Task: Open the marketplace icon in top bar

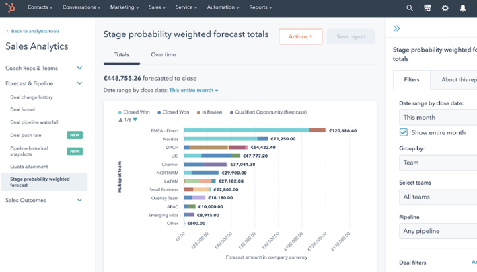Action: pyautogui.click(x=427, y=8)
